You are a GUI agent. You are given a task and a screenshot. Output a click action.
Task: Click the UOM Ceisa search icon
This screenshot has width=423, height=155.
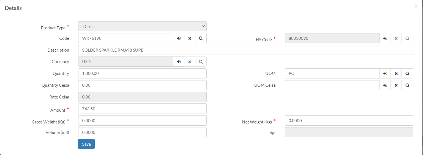click(407, 85)
